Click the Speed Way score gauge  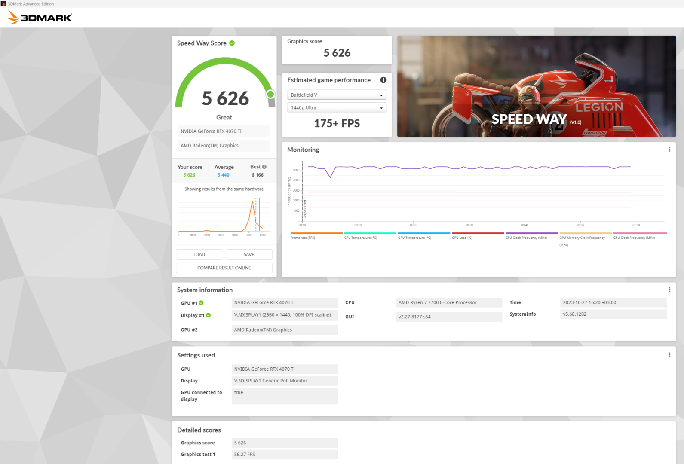[225, 83]
